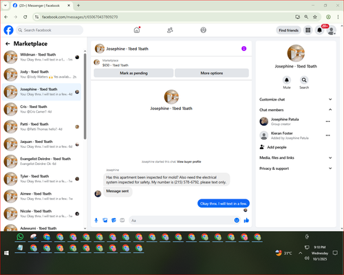Choose a sticker icon in composer
Viewport: 344px width, 275px height.
[114, 220]
